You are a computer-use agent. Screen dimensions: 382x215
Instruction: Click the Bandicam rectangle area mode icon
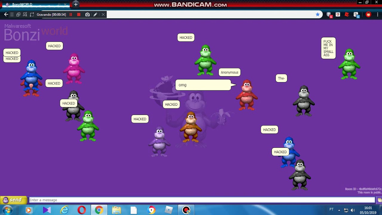[32, 14]
